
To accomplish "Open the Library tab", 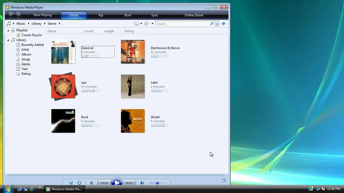I will point(74,15).
